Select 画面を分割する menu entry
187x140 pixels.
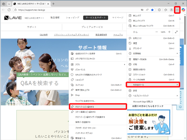coord(153,70)
